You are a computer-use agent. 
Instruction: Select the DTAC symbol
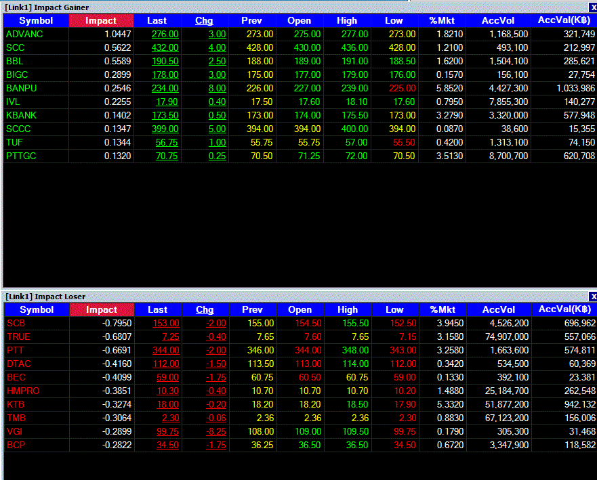tap(19, 364)
